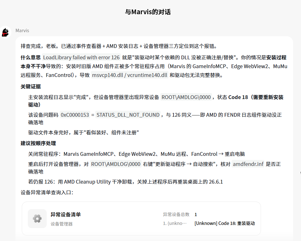This screenshot has width=301, height=241.
Task: Click the truncated entry 1. (unkno···
Action: point(175,223)
